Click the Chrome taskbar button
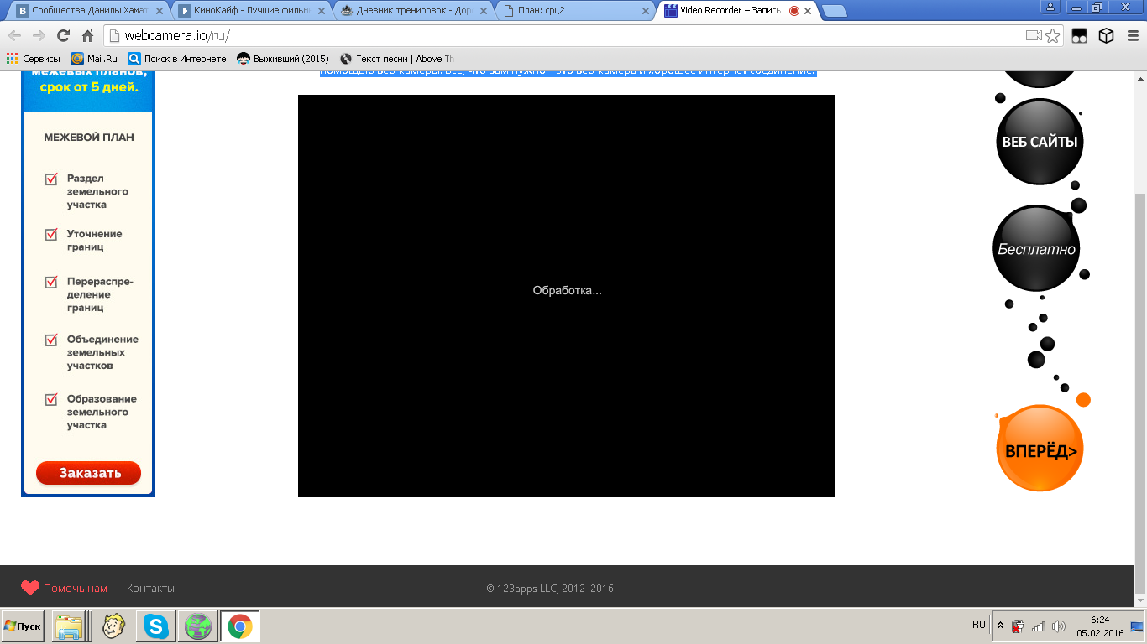This screenshot has width=1147, height=644. (x=240, y=626)
